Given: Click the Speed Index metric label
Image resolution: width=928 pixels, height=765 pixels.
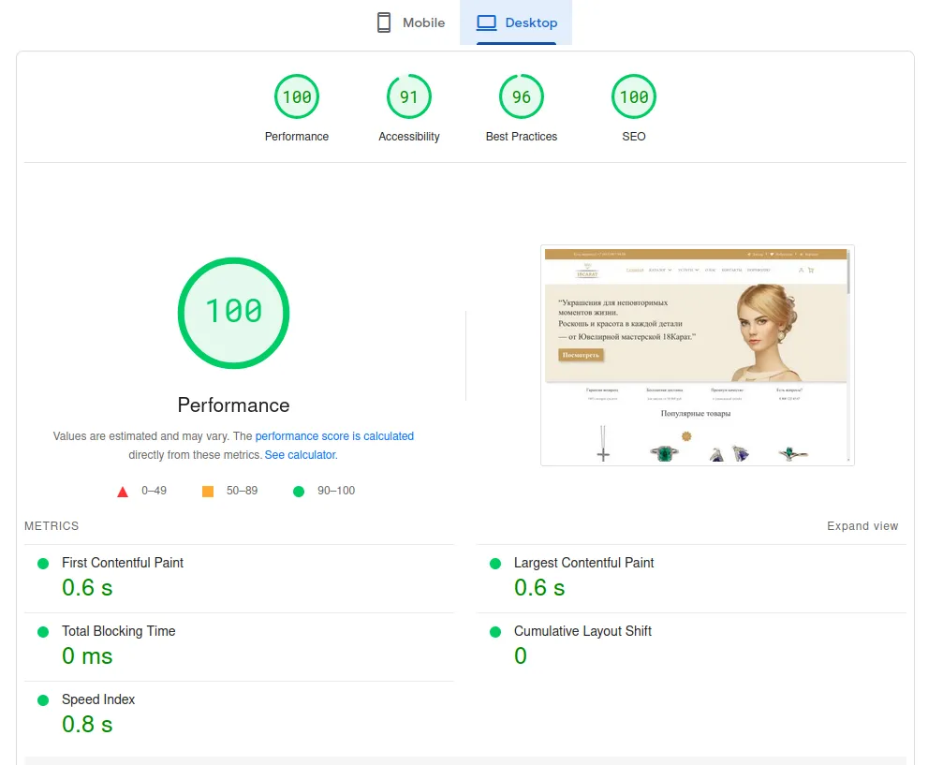Looking at the screenshot, I should 98,699.
